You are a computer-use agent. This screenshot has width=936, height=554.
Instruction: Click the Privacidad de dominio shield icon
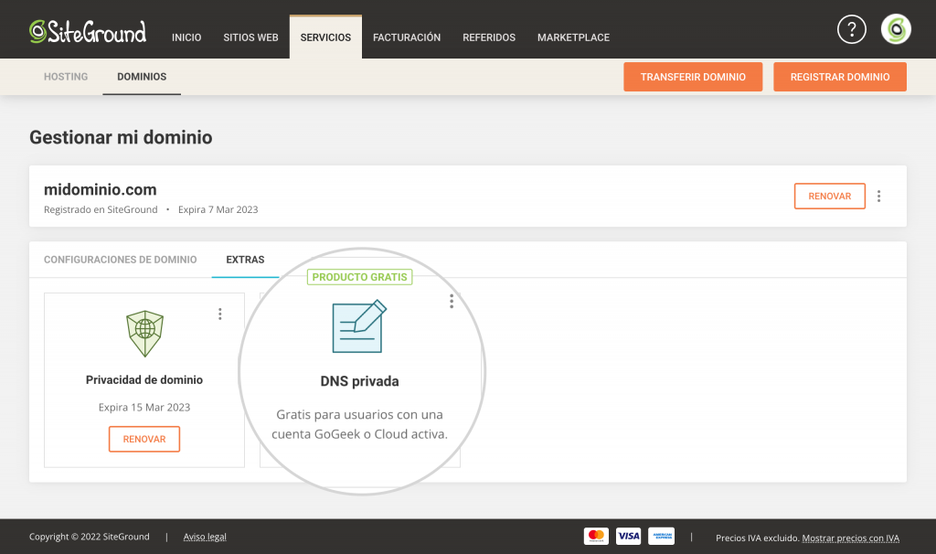click(x=144, y=334)
